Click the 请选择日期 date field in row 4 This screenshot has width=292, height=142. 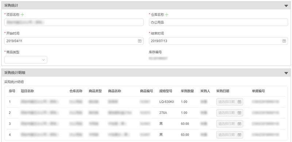pyautogui.click(x=230, y=135)
